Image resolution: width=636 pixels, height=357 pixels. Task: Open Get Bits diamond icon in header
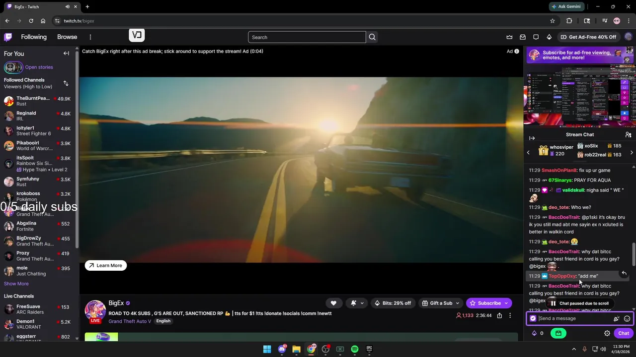(x=549, y=37)
